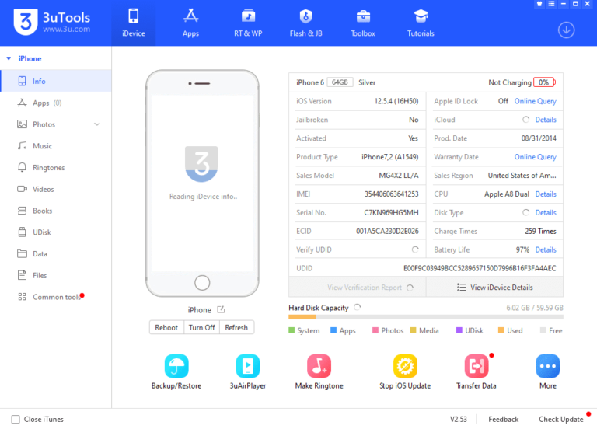Click the Reboot button
The height and width of the screenshot is (429, 597).
point(166,327)
